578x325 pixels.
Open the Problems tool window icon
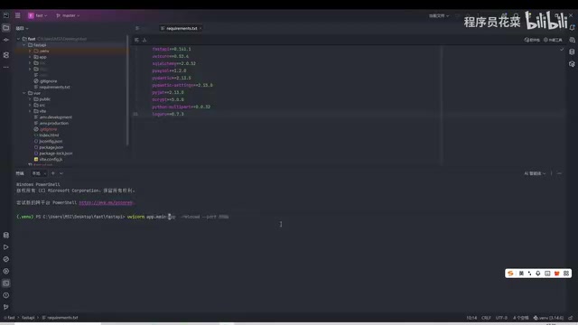point(6,295)
